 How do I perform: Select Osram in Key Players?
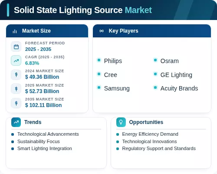coord(170,61)
